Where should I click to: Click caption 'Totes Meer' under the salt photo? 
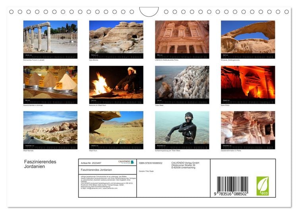click(x=159, y=105)
